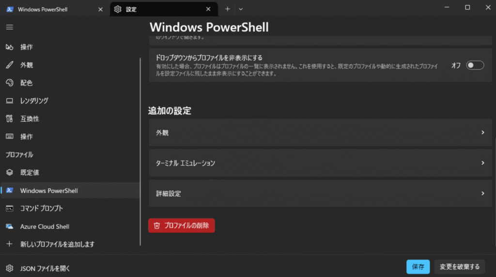The width and height of the screenshot is (496, 277).
Task: Click the keyboard icon next to 操作
Action: pos(9,136)
